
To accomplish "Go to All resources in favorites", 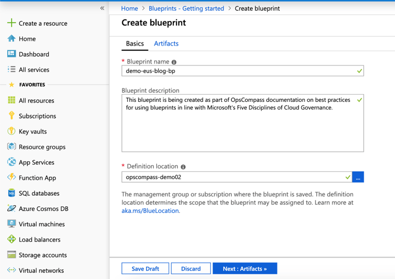I will pos(36,100).
